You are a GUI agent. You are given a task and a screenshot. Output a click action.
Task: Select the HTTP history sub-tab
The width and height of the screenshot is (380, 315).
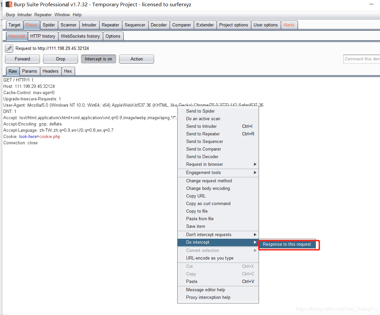tap(43, 36)
